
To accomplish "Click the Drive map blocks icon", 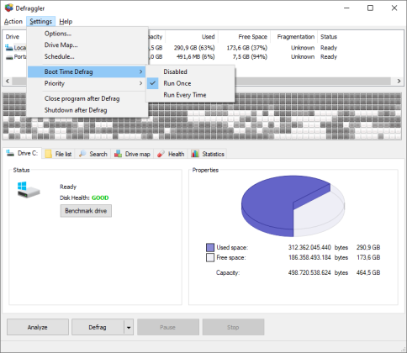I will point(118,154).
